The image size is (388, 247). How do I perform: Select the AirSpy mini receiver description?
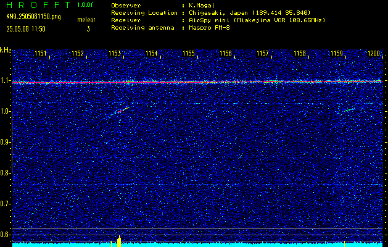point(257,20)
